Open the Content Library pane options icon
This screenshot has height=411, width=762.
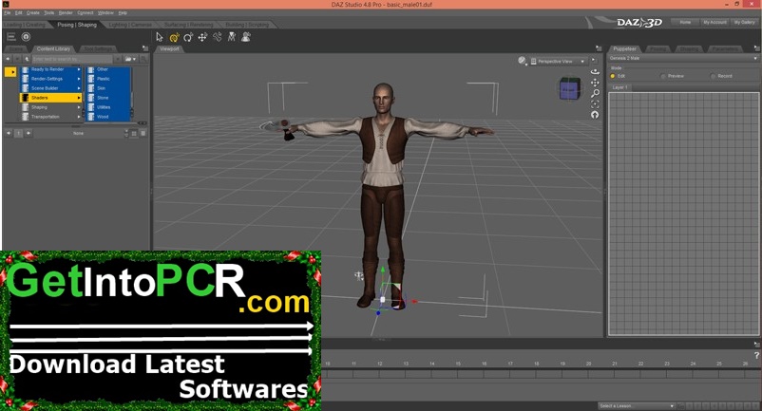pos(144,48)
